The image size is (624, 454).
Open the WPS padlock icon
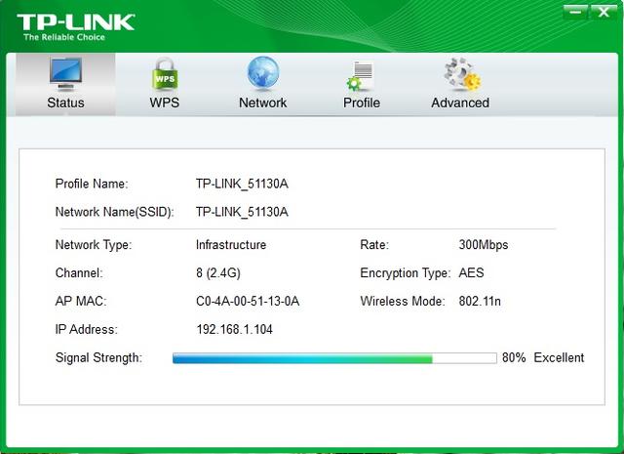coord(165,74)
